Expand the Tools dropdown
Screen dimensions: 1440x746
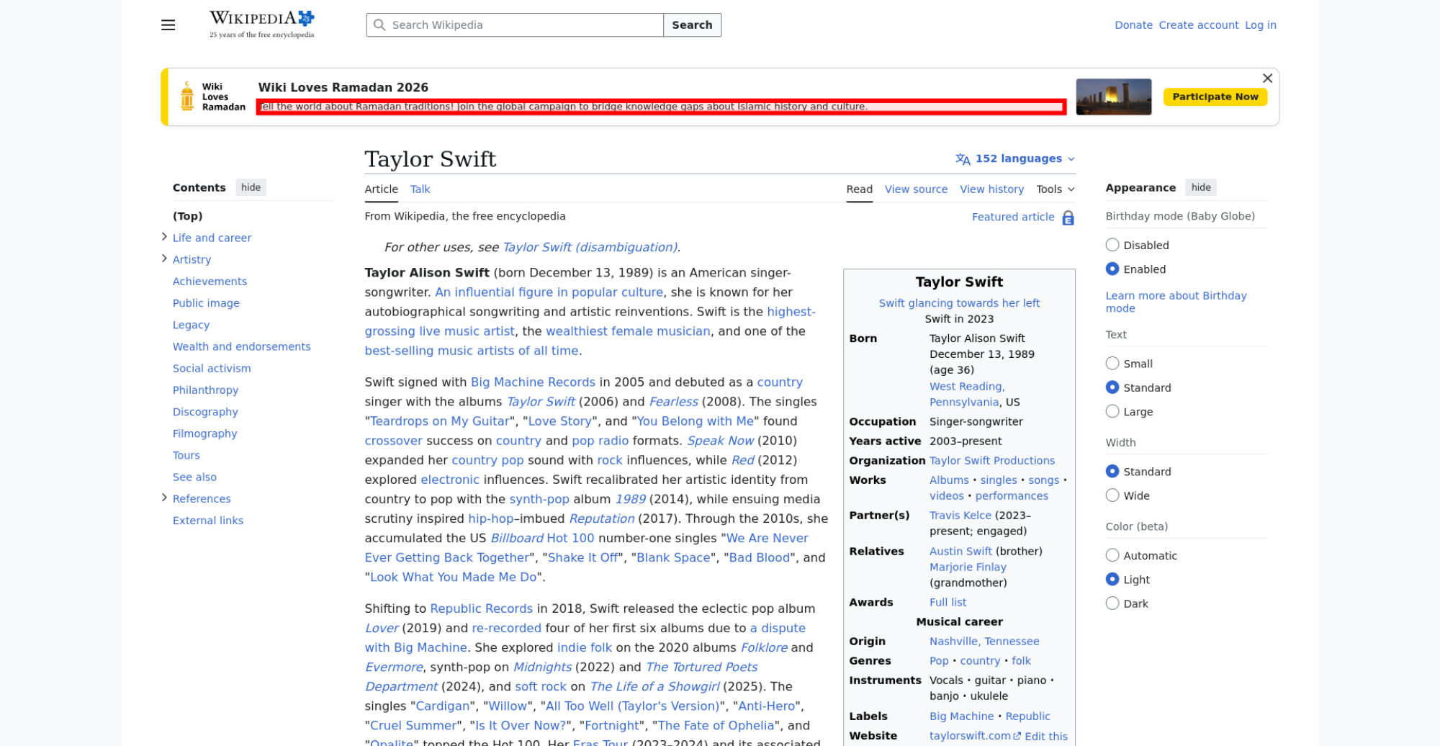coord(1055,189)
